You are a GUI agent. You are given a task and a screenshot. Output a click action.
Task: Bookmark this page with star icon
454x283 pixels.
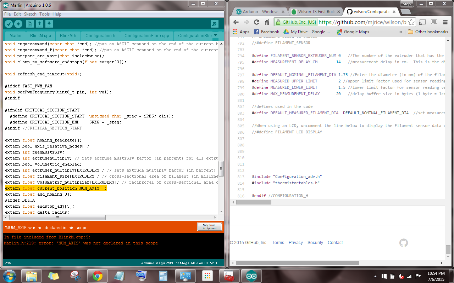tap(411, 22)
